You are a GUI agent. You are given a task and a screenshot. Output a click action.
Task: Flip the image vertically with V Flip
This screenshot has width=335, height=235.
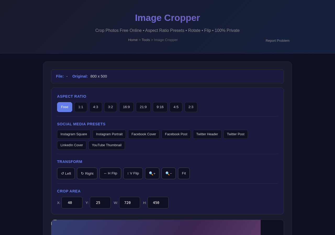click(x=133, y=173)
